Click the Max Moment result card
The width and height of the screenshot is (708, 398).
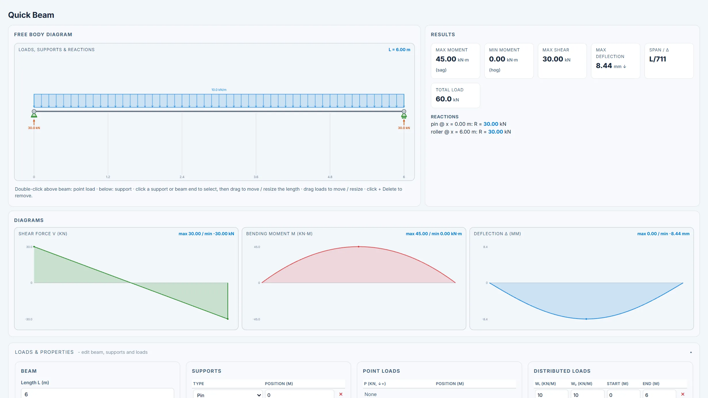pos(455,61)
